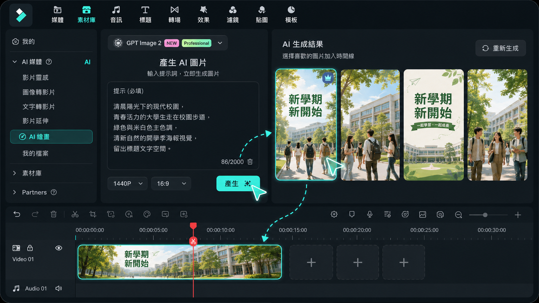Image resolution: width=539 pixels, height=303 pixels.
Task: Expand the 素材庫 sidebar section
Action: (15, 173)
